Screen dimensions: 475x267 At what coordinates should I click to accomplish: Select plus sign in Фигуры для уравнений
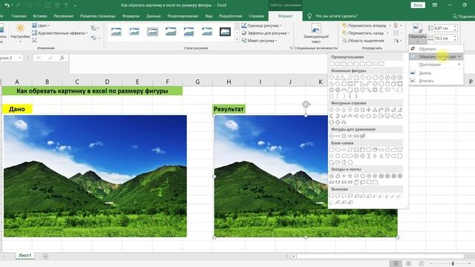332,136
